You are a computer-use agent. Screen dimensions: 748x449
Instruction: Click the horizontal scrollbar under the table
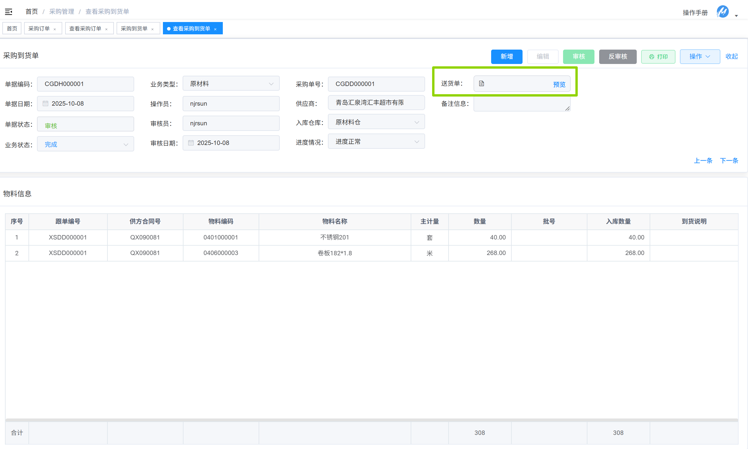(x=372, y=420)
